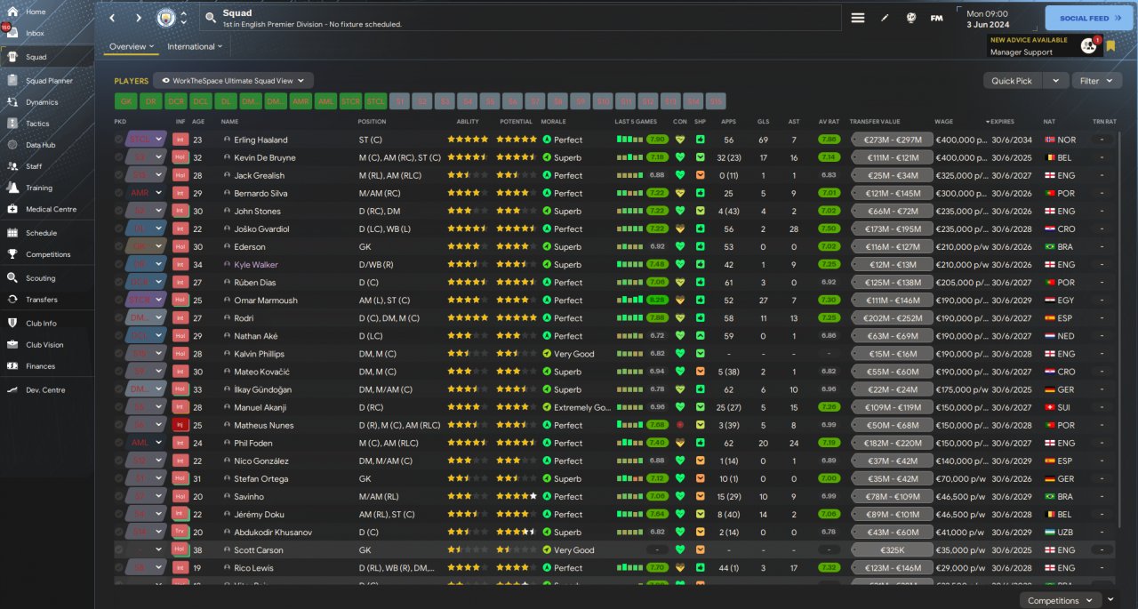This screenshot has height=609, width=1138.
Task: Tick the selection circle for Jack Grealish
Action: point(119,175)
